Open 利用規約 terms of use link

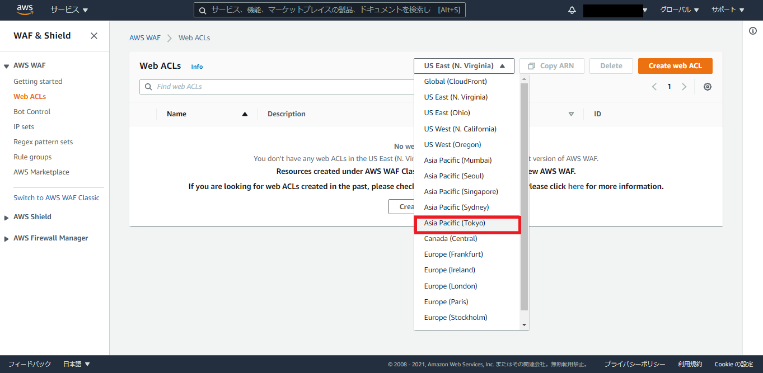click(690, 364)
